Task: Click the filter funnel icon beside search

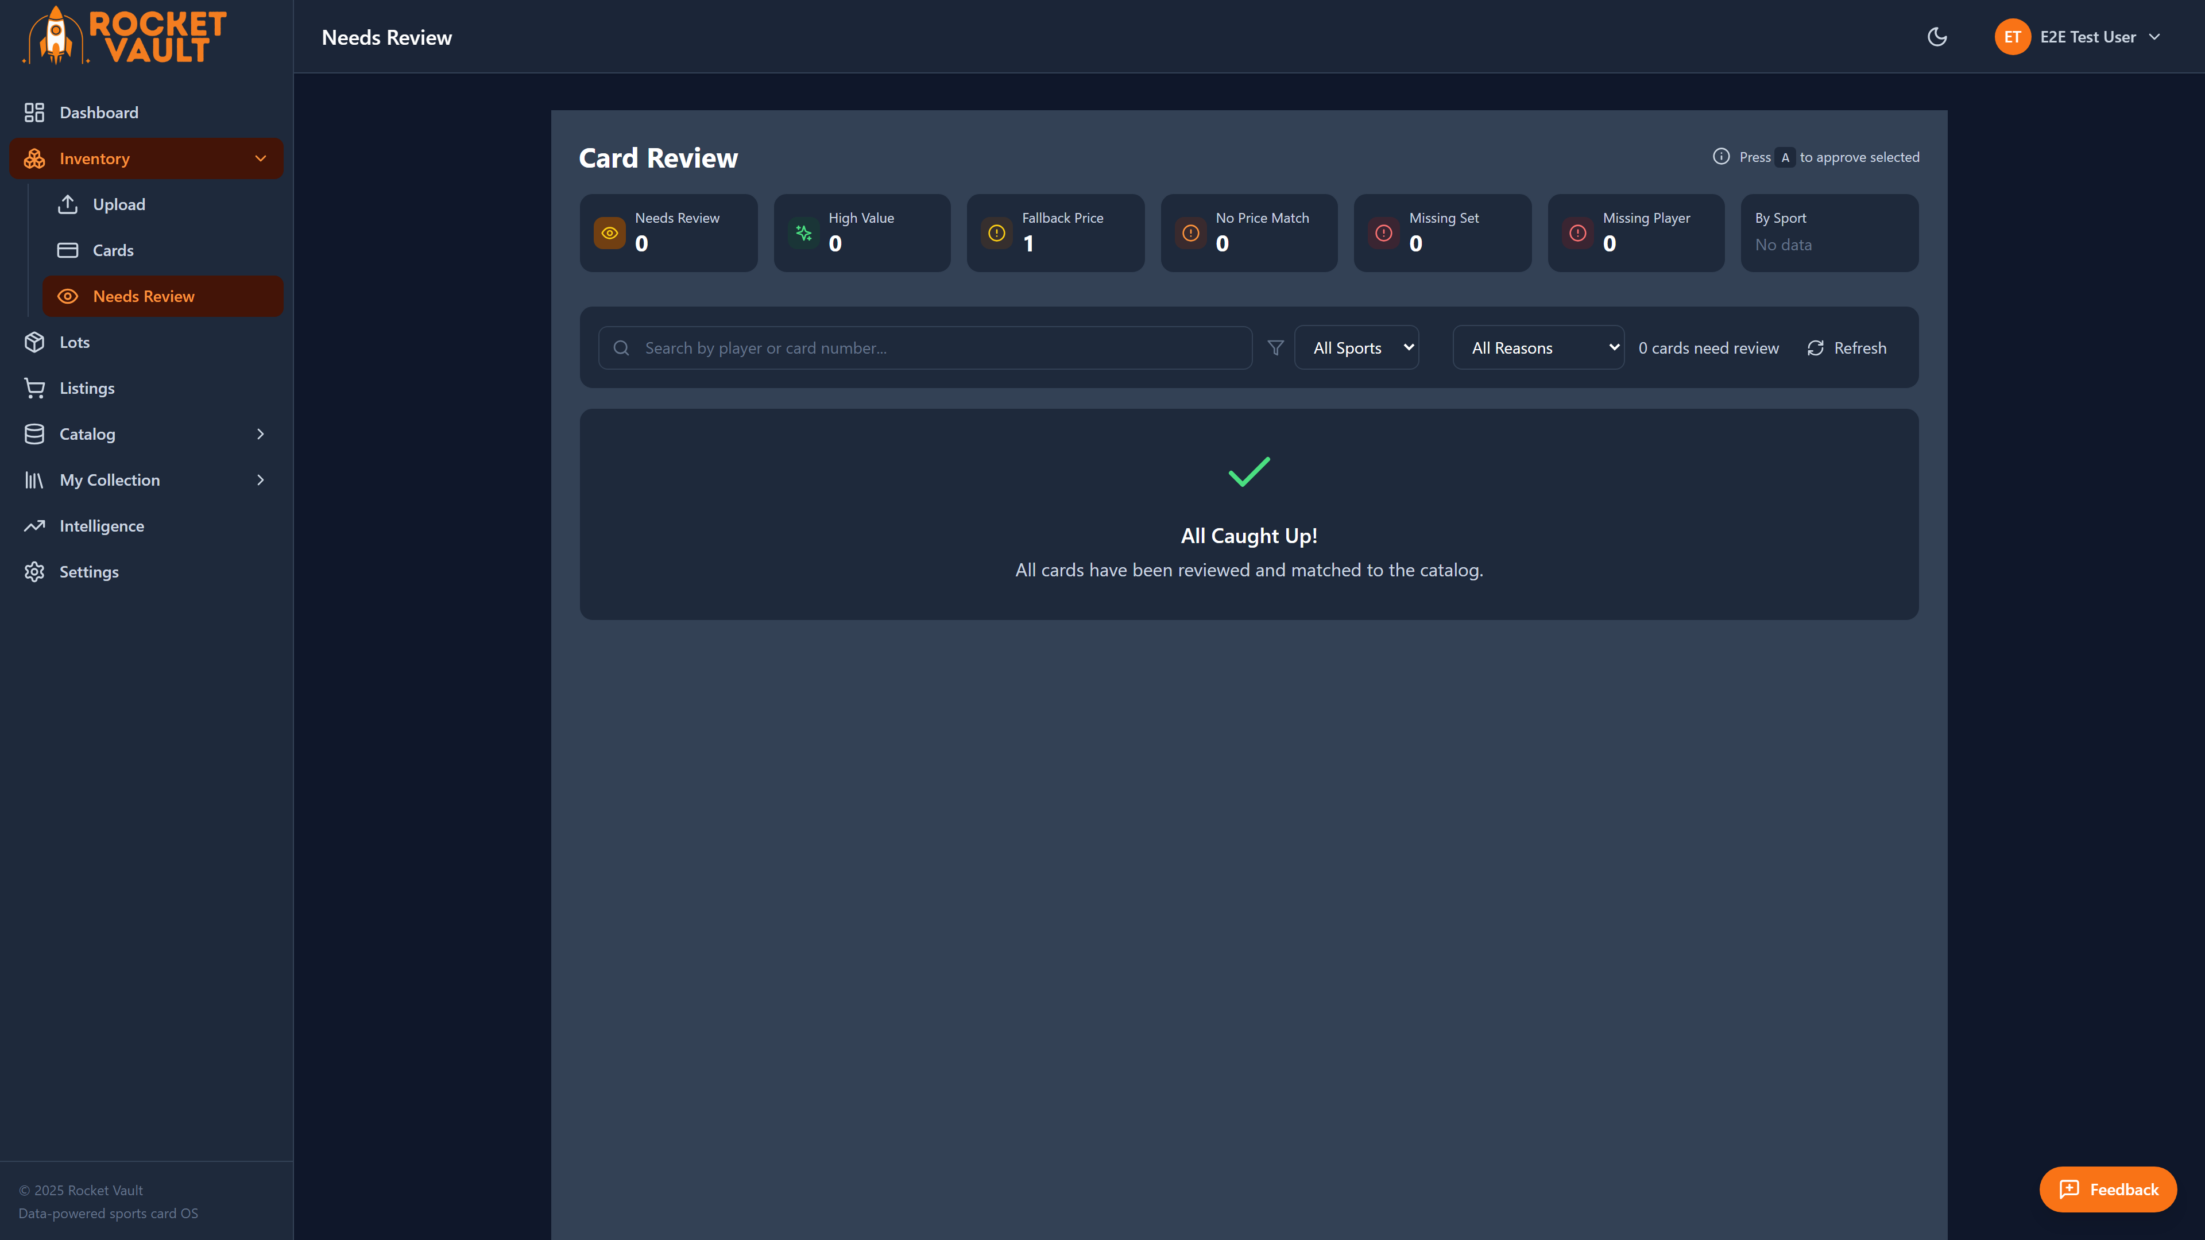Action: pyautogui.click(x=1275, y=347)
